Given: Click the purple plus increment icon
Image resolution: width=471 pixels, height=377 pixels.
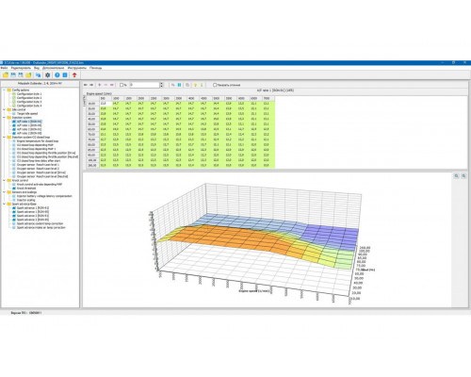Looking at the screenshot, I should [100, 85].
